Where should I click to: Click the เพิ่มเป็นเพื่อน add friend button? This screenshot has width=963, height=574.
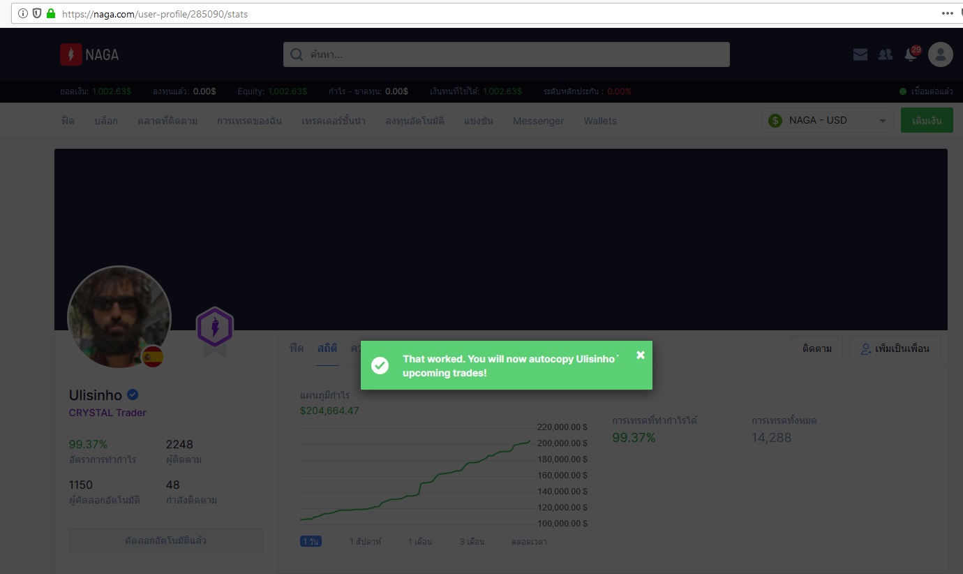click(895, 348)
